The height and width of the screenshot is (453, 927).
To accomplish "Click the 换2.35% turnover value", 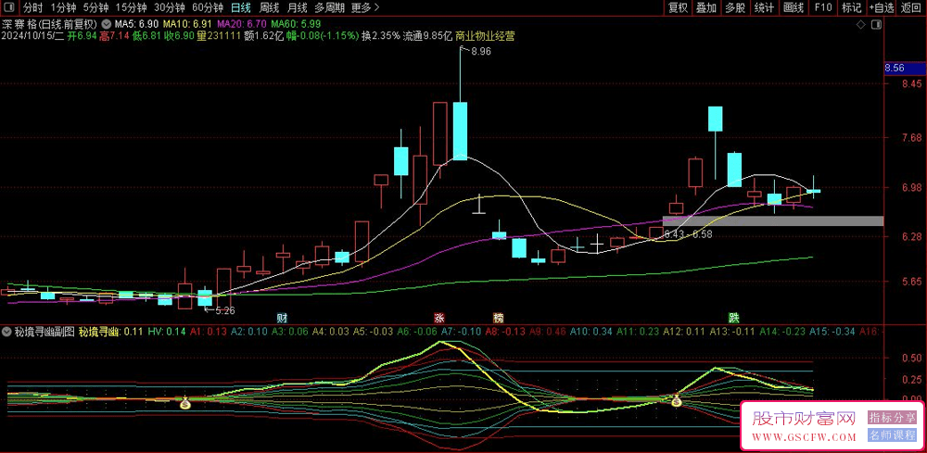I will (381, 36).
